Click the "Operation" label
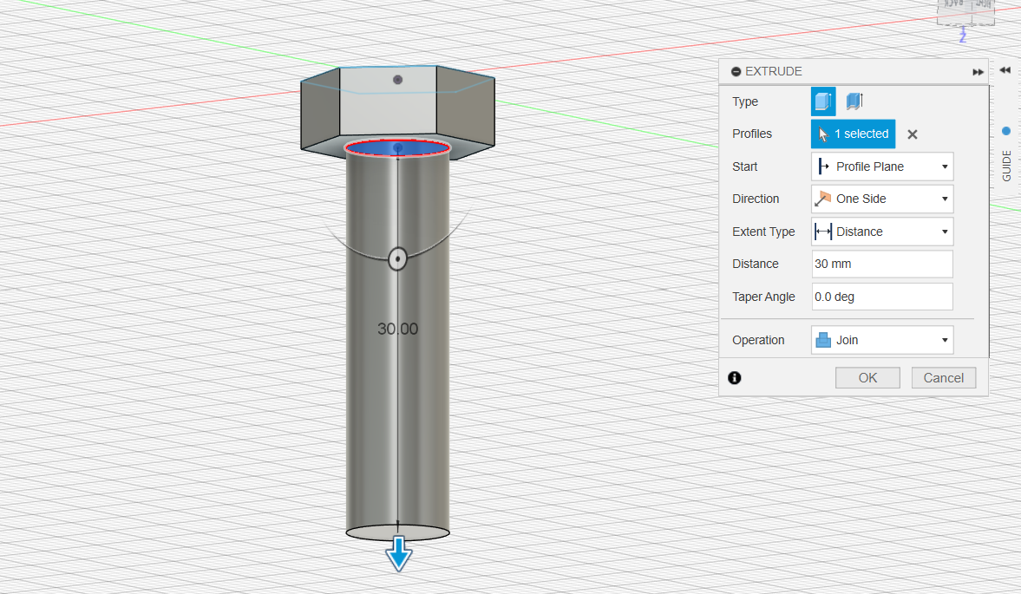 click(758, 340)
